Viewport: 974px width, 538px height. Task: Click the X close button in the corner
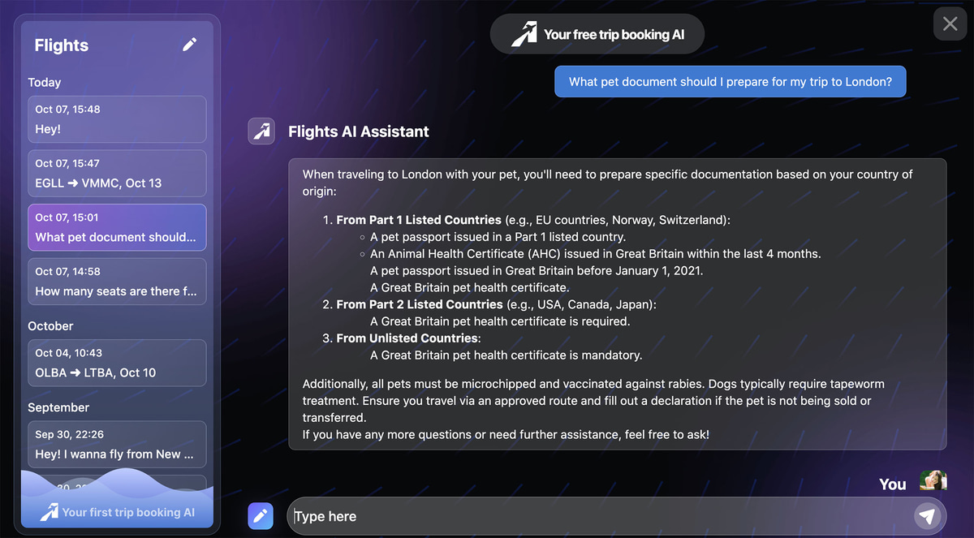[x=950, y=24]
